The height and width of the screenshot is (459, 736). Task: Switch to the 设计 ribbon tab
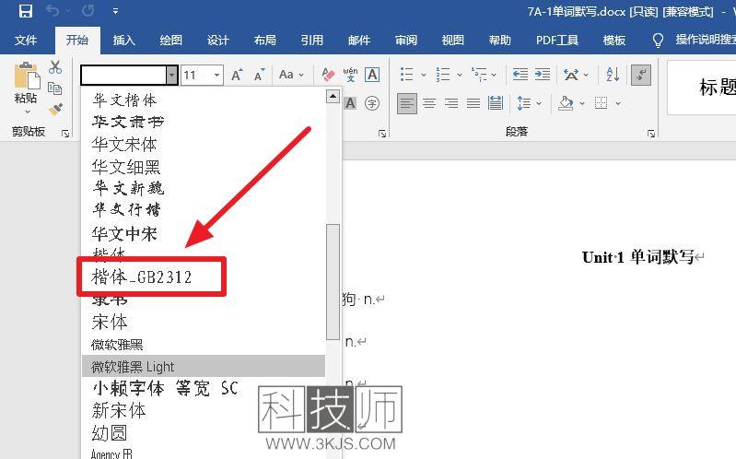coord(217,41)
